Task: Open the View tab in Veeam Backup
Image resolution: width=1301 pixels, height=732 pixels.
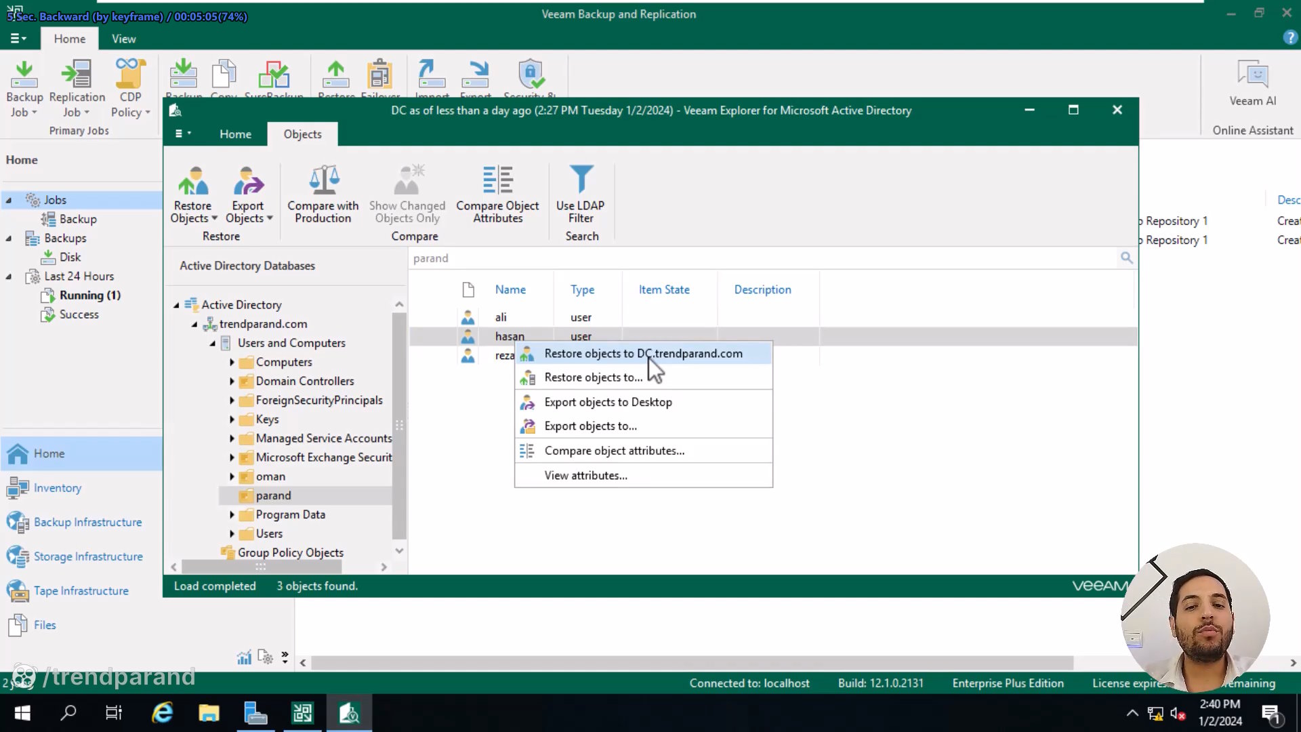Action: click(x=124, y=39)
